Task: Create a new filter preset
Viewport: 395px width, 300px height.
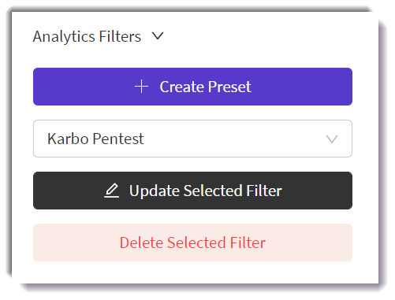Action: [192, 87]
